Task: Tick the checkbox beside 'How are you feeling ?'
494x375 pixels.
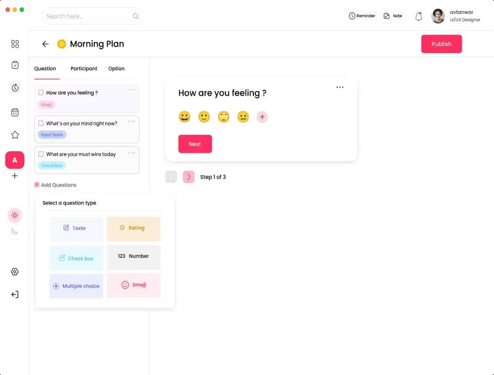Action: (41, 92)
